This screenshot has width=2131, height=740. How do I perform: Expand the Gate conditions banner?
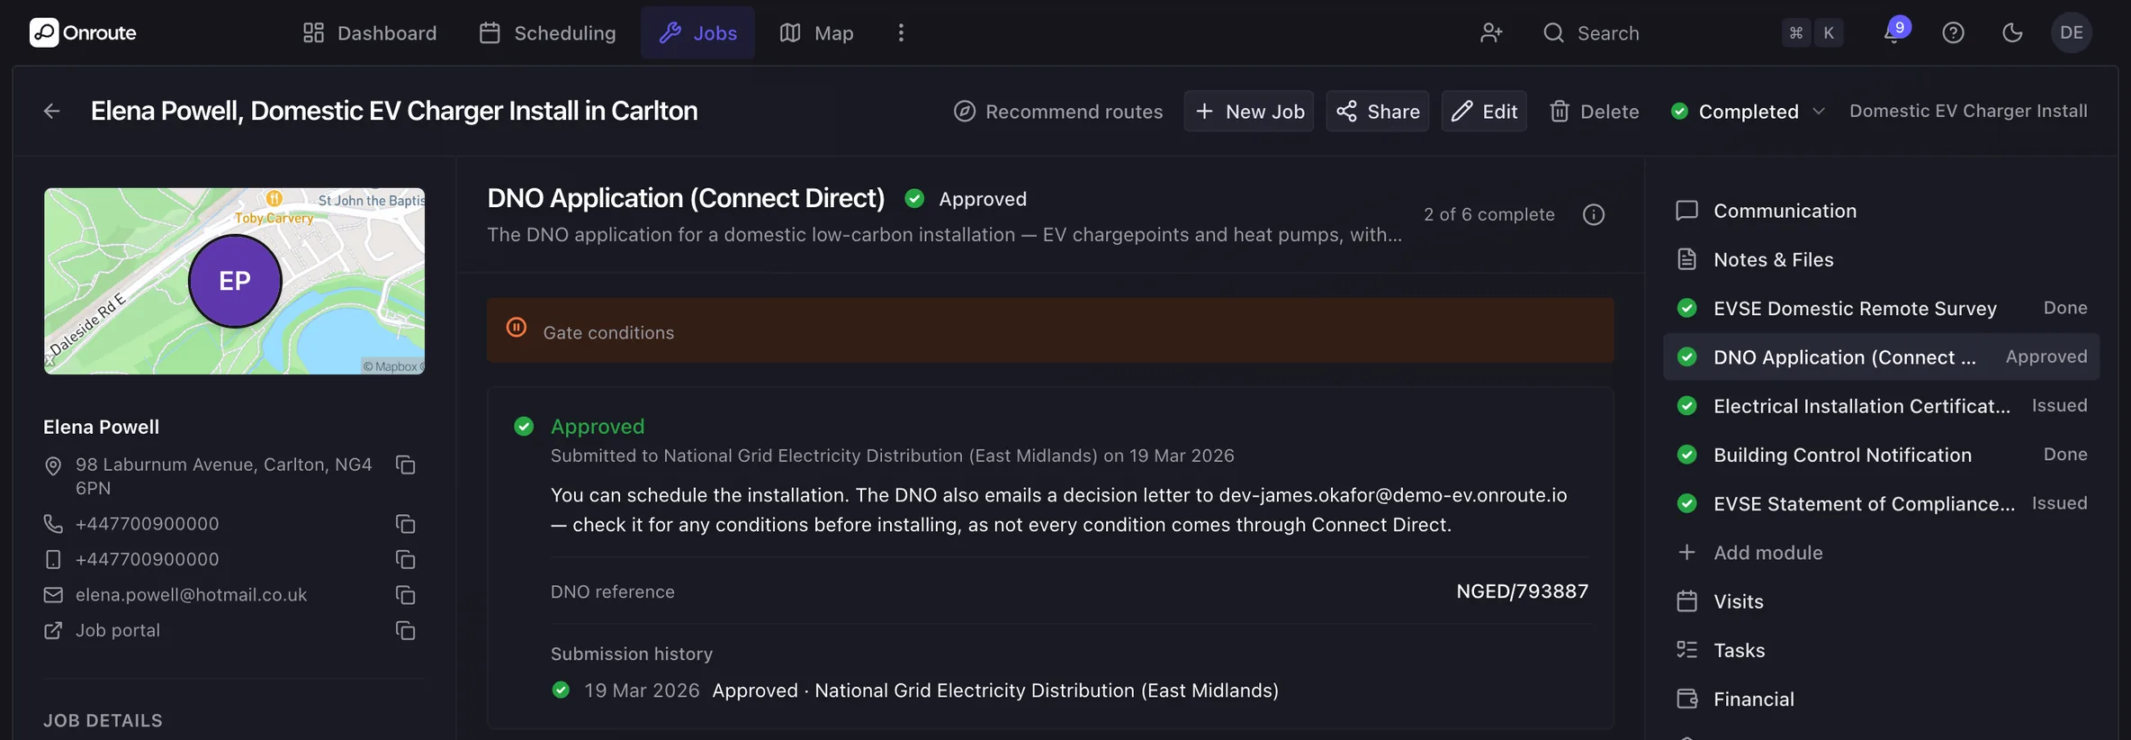click(1050, 330)
